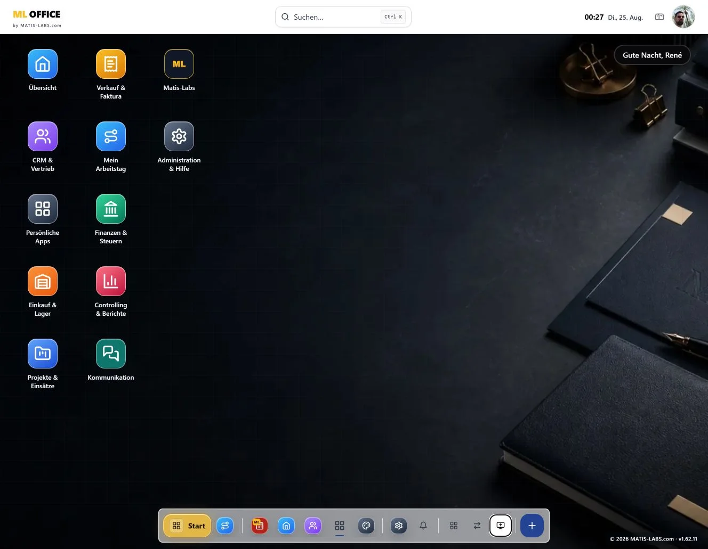Show notifications via bell icon
Image resolution: width=708 pixels, height=549 pixels.
423,526
